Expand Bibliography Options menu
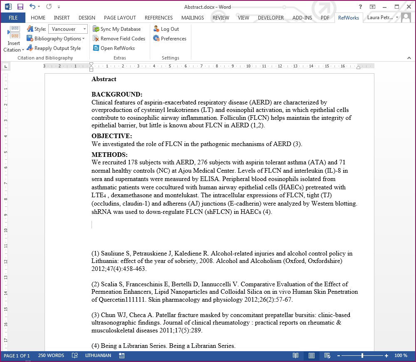Viewport: 416px width, 362px height. tap(56, 39)
